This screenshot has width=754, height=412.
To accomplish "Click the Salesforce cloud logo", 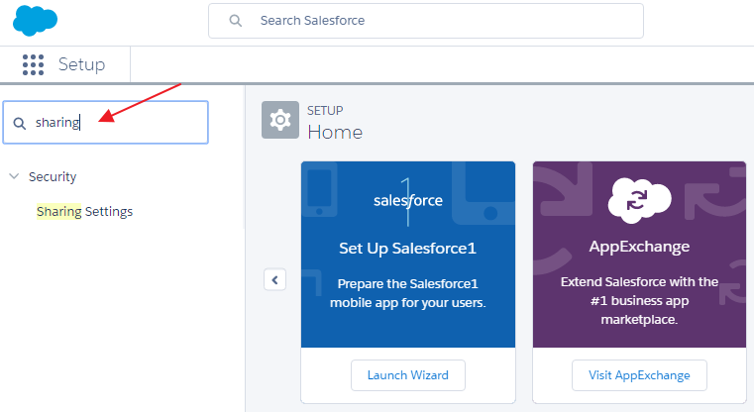I will [36, 20].
